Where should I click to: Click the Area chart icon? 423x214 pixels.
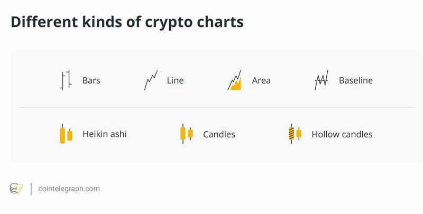click(x=235, y=80)
